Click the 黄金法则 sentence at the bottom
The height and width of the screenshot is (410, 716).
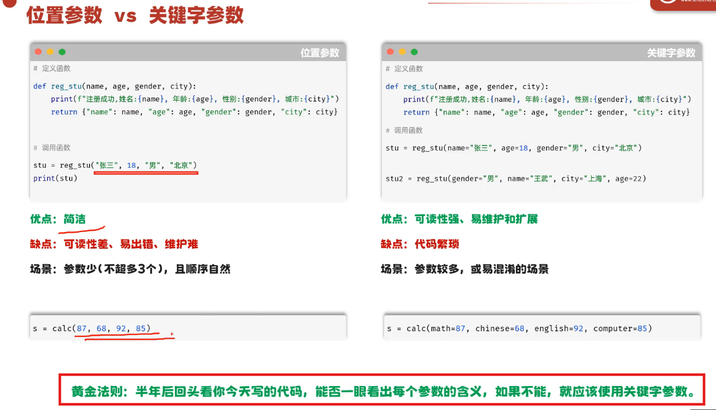[383, 392]
